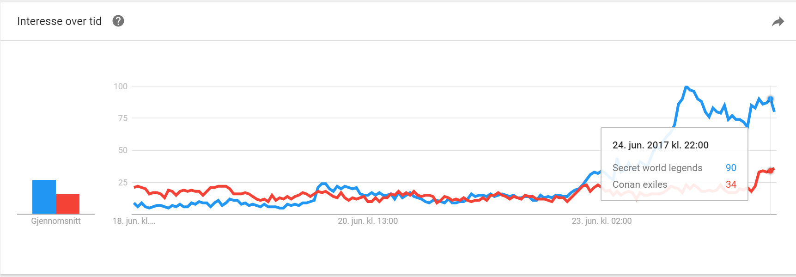Click the Gjennomsnitt label
Image resolution: width=796 pixels, height=277 pixels.
pyautogui.click(x=56, y=221)
